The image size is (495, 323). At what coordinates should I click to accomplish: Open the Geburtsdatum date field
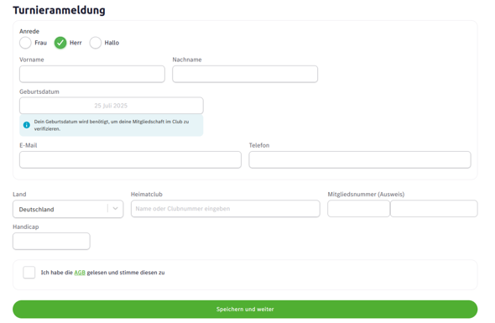(112, 106)
